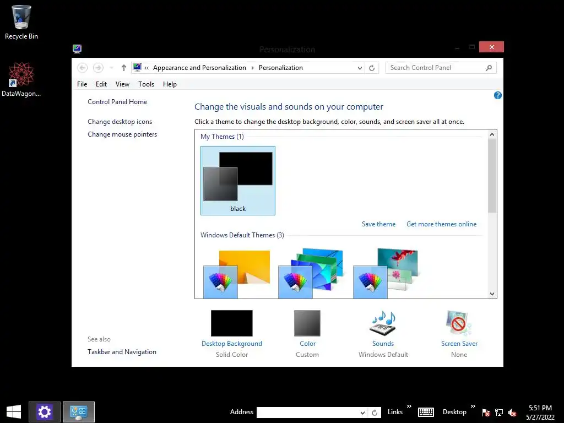This screenshot has height=423, width=564.
Task: Open the Screen Saver icon
Action: pos(459,323)
